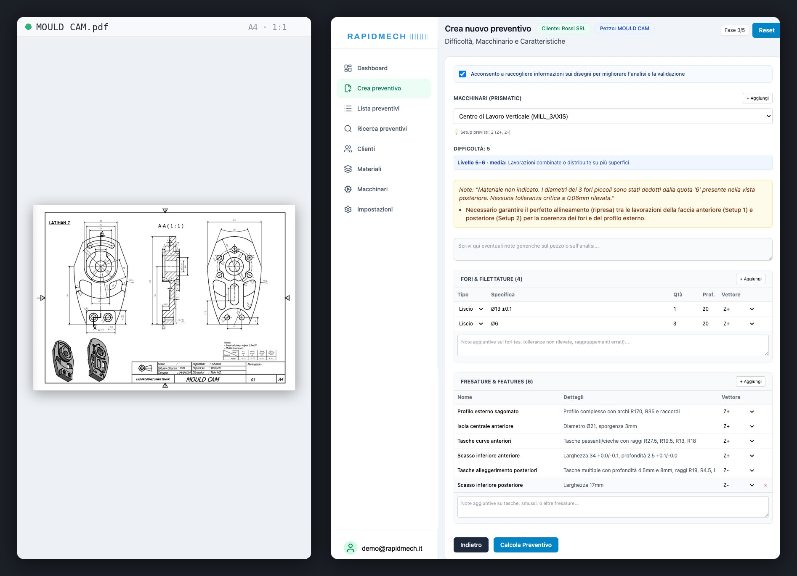This screenshot has height=576, width=797.
Task: Click the user avatar icon beside demo@rapidmech.it
Action: tap(350, 548)
